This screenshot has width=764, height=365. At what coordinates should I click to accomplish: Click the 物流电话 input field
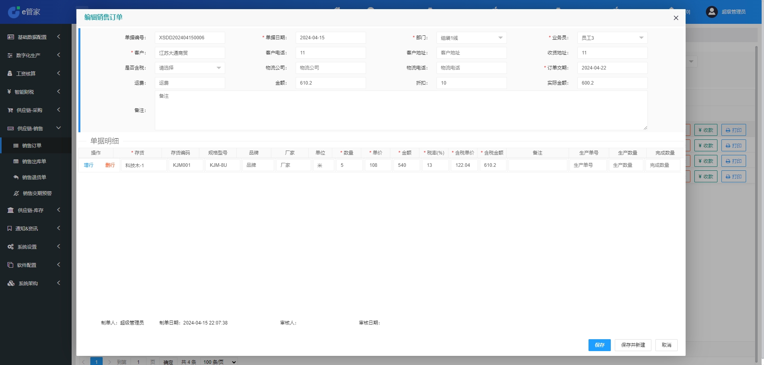472,68
